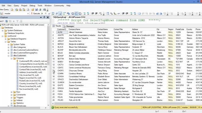
Task: Click the Analysis Services MDX Query icon
Action: click(16, 9)
